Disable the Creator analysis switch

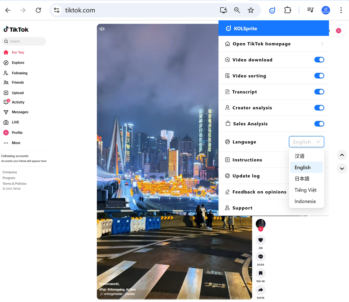[x=319, y=108]
